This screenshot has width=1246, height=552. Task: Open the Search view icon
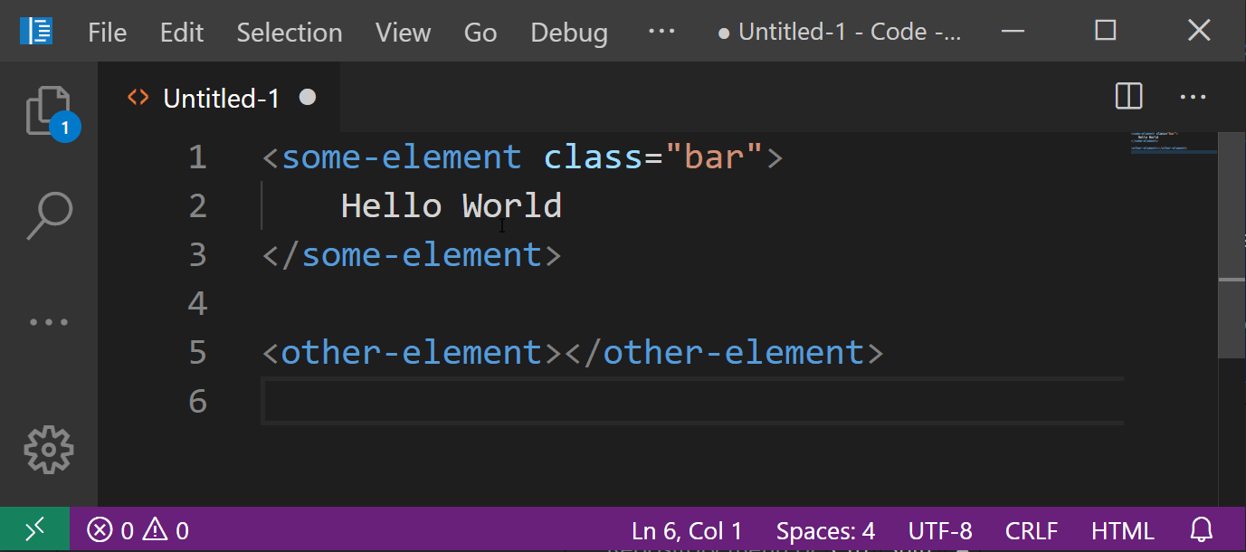[49, 215]
